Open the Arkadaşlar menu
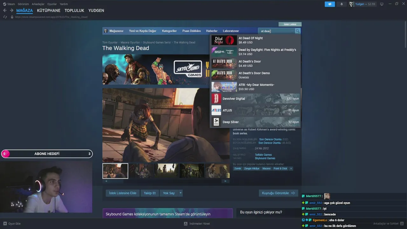Image resolution: width=407 pixels, height=229 pixels. (38, 4)
